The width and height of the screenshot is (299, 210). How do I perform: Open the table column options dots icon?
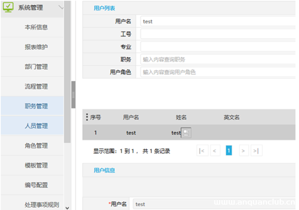click(x=87, y=117)
